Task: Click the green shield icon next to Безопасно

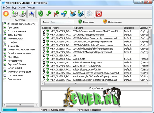Action: (80, 22)
